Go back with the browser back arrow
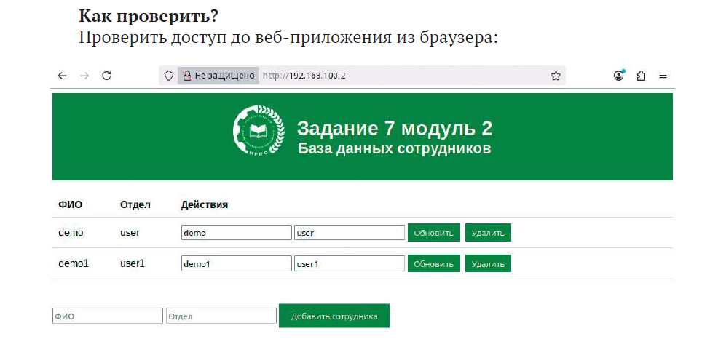 coord(63,76)
